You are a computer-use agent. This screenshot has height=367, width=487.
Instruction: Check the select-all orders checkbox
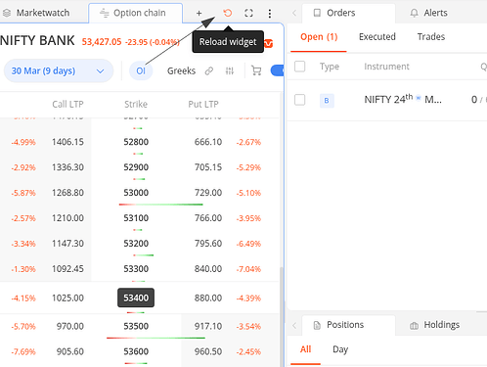[x=299, y=67]
